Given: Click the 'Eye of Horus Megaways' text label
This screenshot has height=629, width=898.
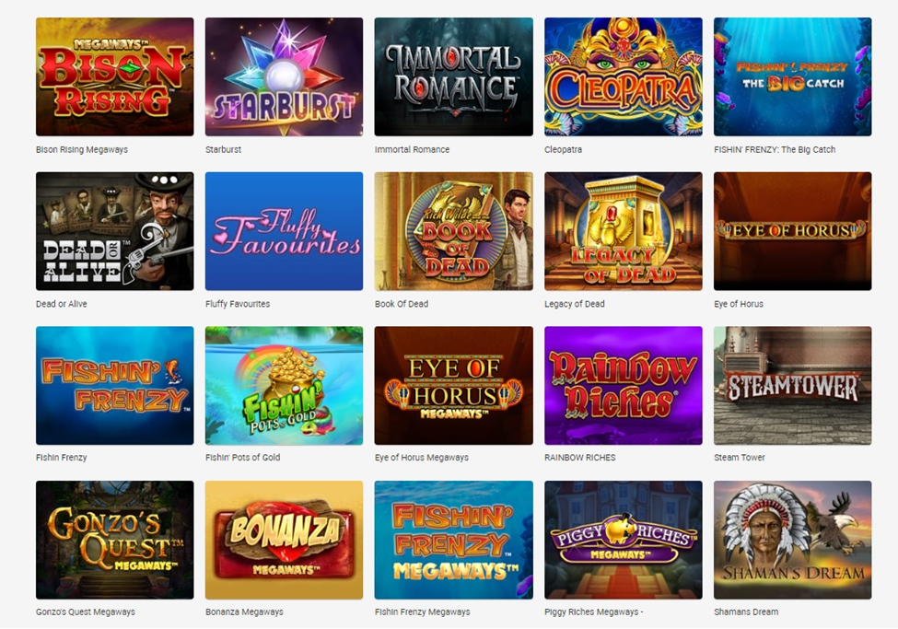Looking at the screenshot, I should pos(422,458).
